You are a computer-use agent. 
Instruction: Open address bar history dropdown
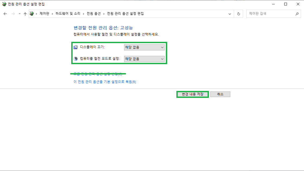(x=230, y=14)
